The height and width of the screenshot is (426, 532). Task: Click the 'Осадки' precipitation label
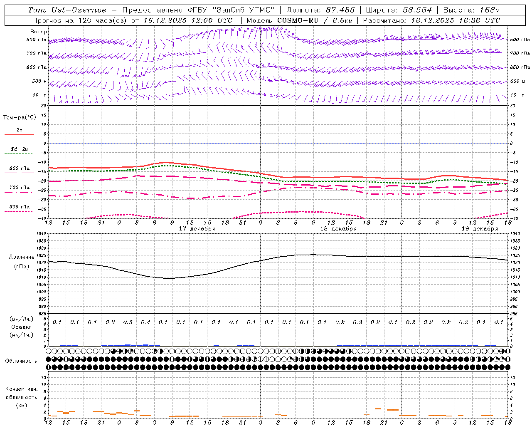pyautogui.click(x=21, y=327)
